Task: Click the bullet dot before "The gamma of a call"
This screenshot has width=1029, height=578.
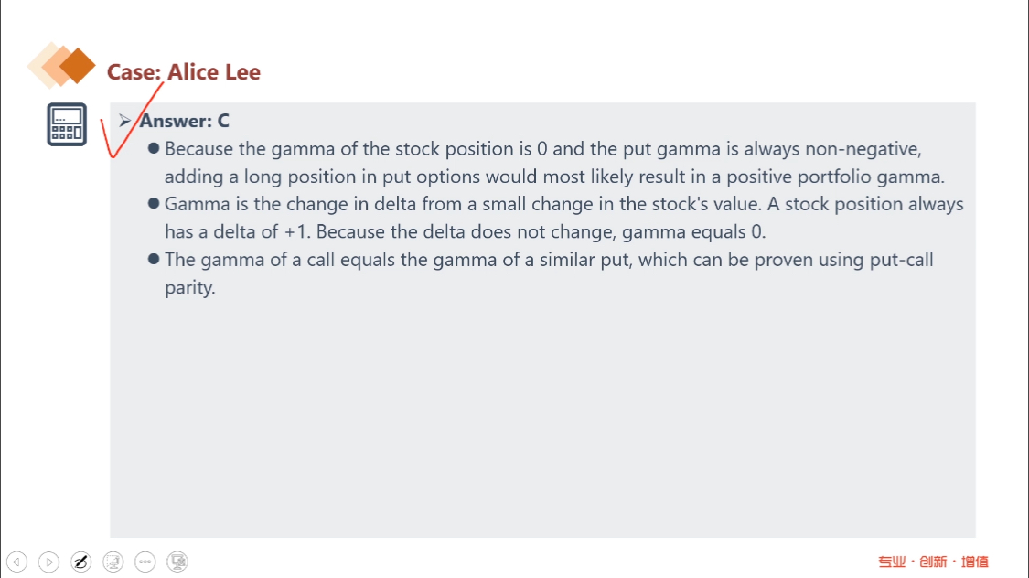Action: coord(154,260)
